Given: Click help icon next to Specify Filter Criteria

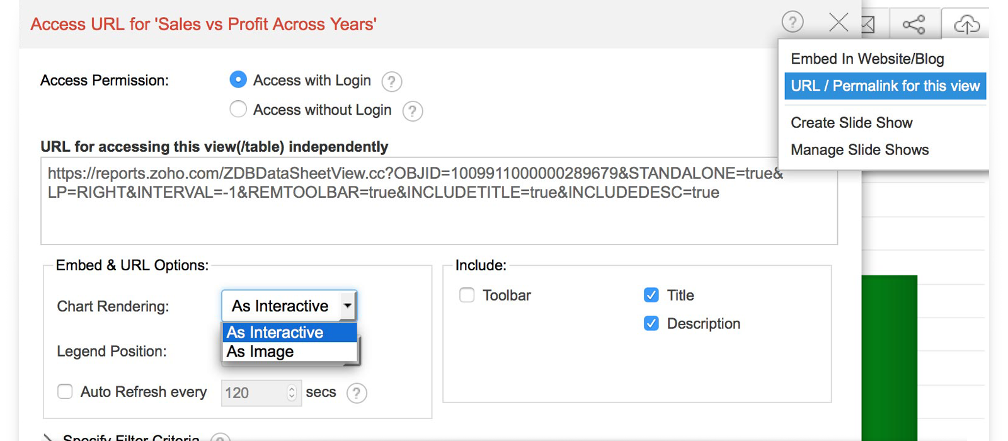Looking at the screenshot, I should (220, 437).
